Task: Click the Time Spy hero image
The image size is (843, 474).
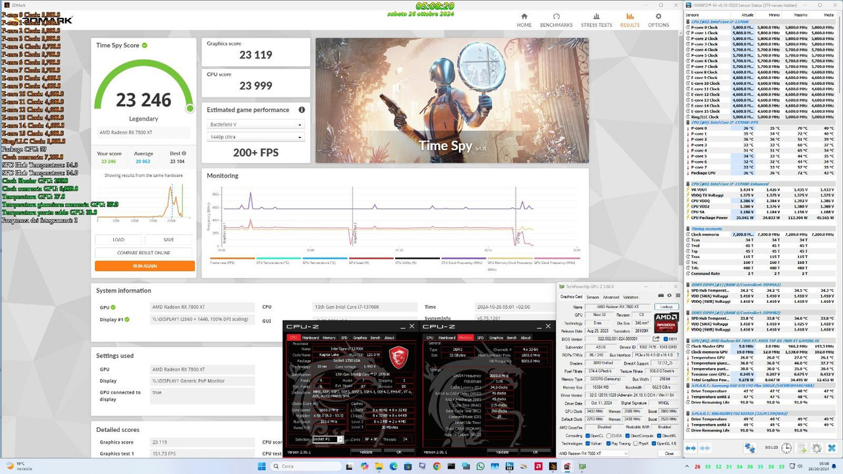Action: coord(452,100)
